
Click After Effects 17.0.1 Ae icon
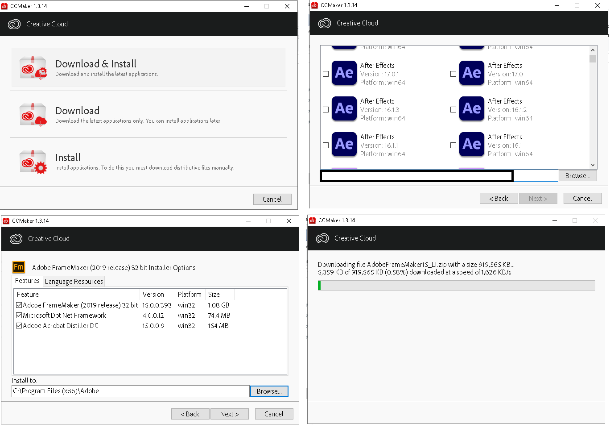[x=344, y=73]
